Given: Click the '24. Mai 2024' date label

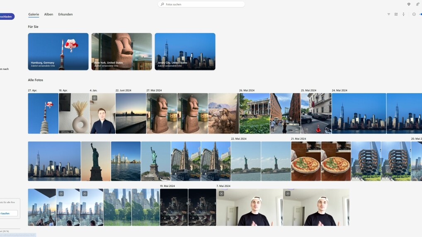Looking at the screenshot, I should click(x=340, y=91).
